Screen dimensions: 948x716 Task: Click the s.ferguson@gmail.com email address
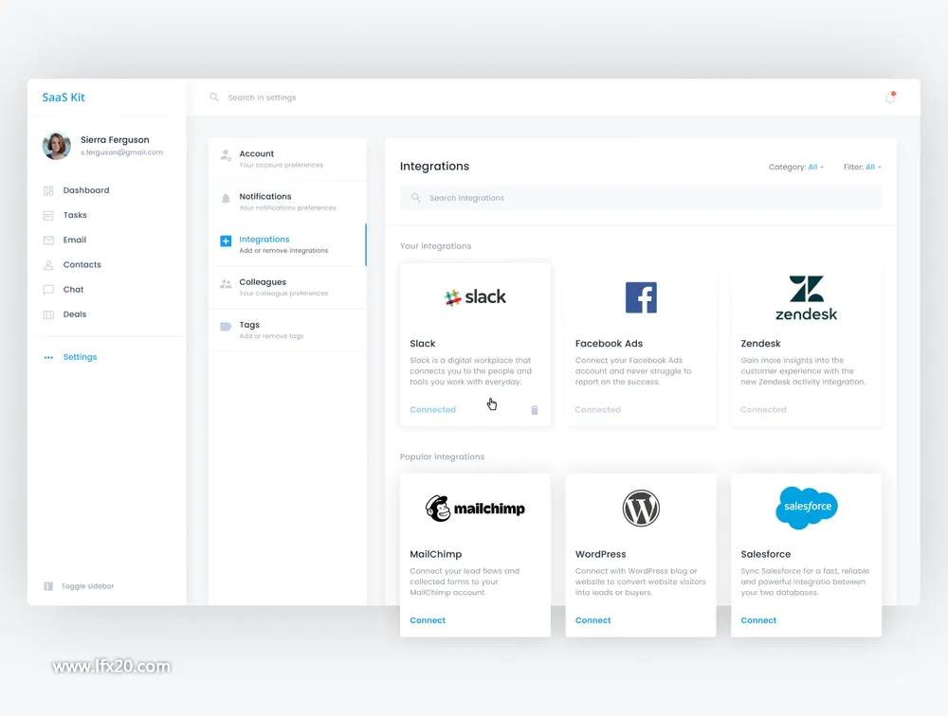point(122,152)
